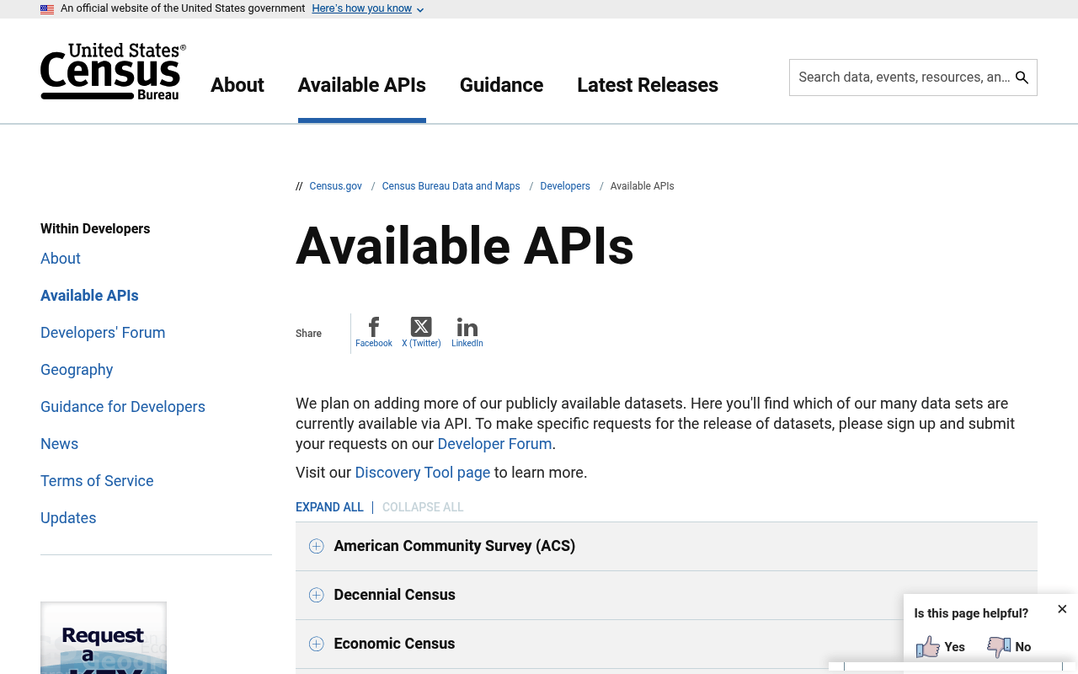Open Geography in sidebar
The image size is (1078, 674).
click(x=77, y=370)
